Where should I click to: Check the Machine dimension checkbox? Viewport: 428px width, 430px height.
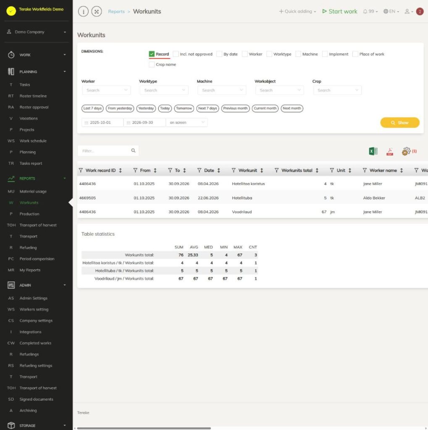[298, 54]
